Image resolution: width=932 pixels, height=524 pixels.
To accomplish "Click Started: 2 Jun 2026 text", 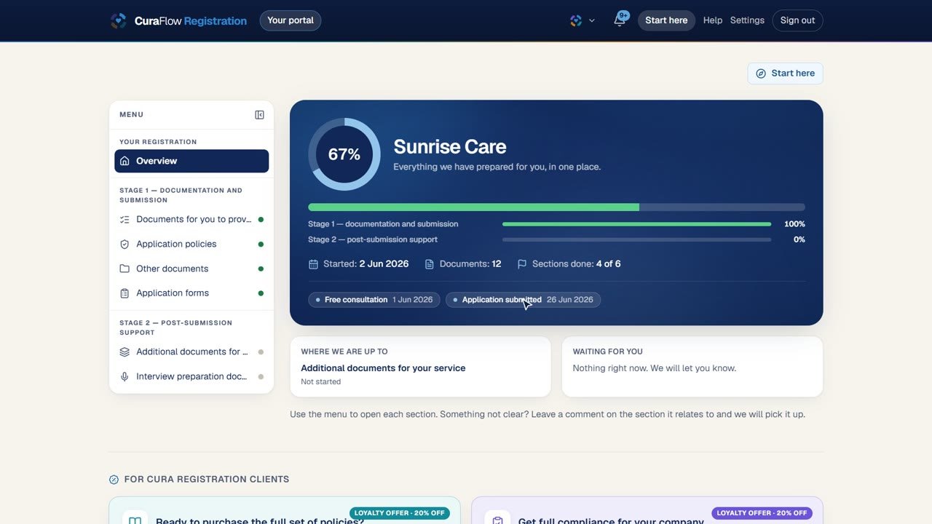I will pyautogui.click(x=366, y=264).
